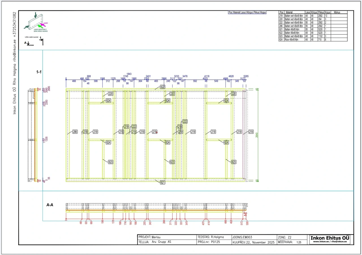362x255 pixels.
Task: Click section marker A arrow symbol
Action: coord(29,44)
